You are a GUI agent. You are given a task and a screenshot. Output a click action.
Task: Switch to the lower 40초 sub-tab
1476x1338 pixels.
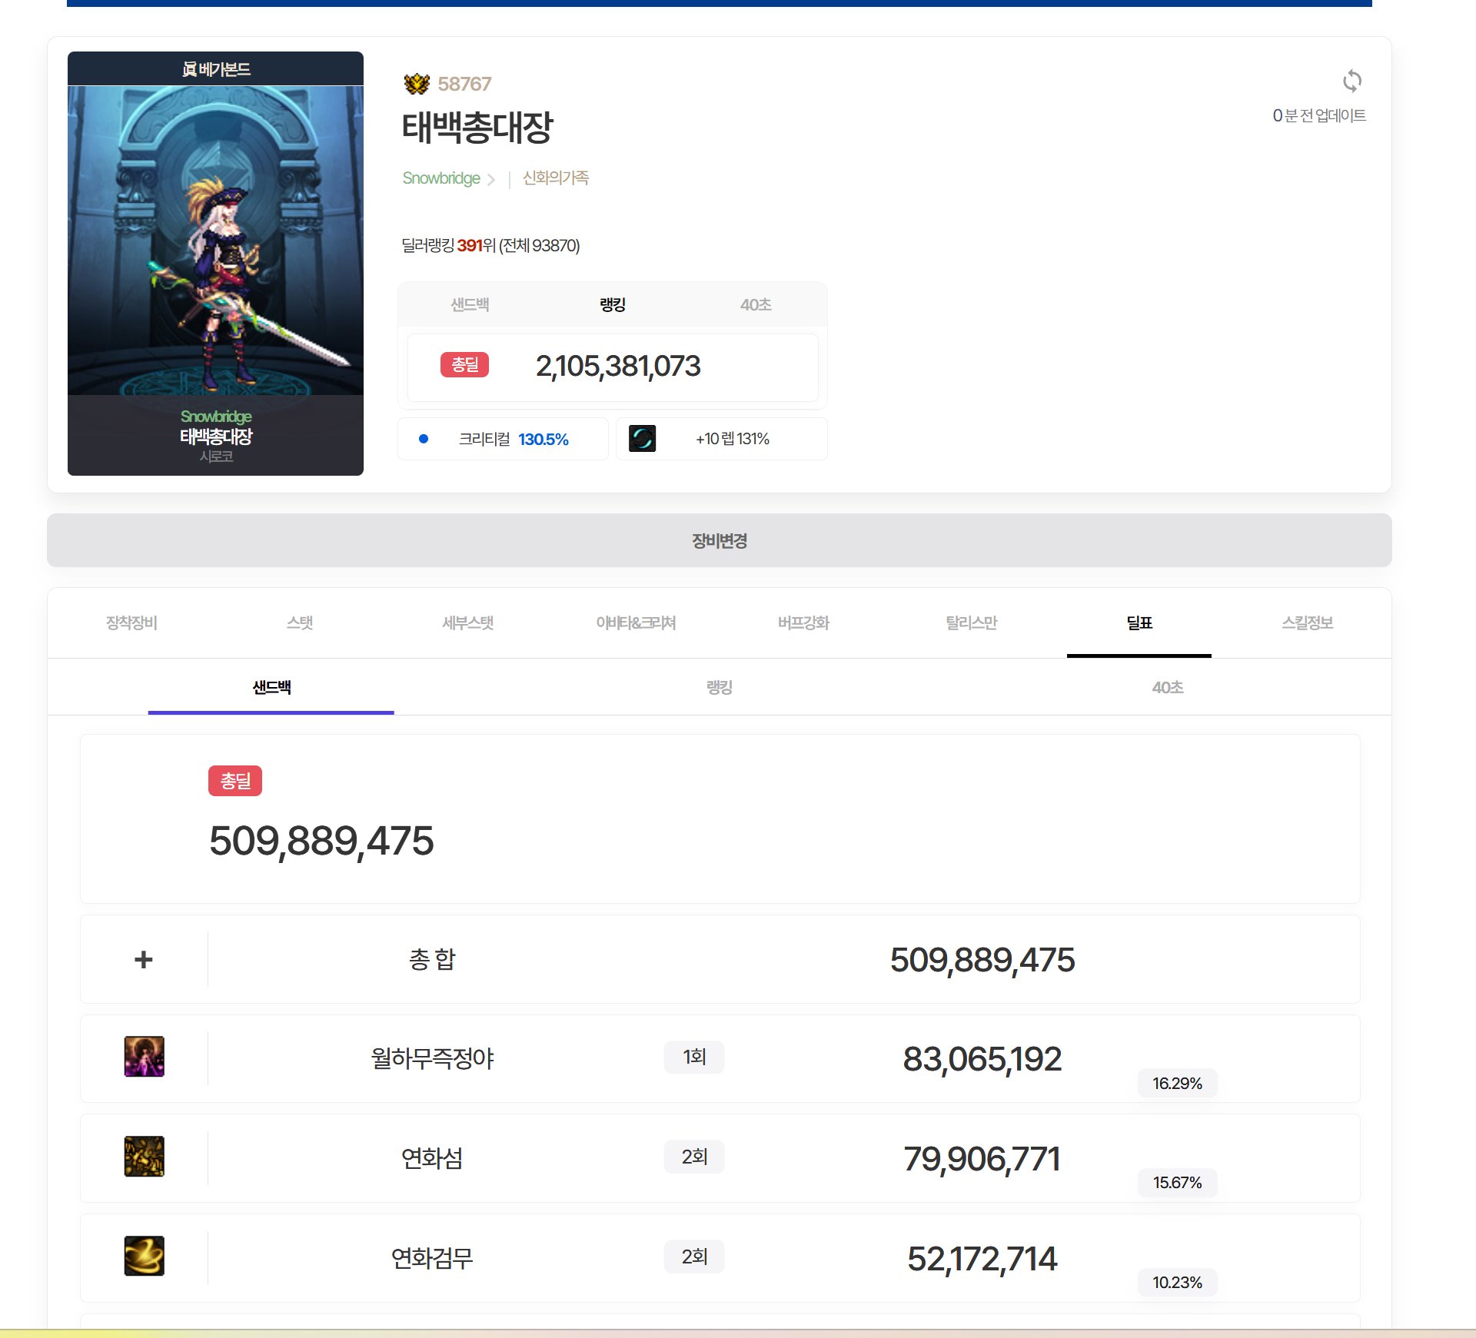(x=1168, y=687)
